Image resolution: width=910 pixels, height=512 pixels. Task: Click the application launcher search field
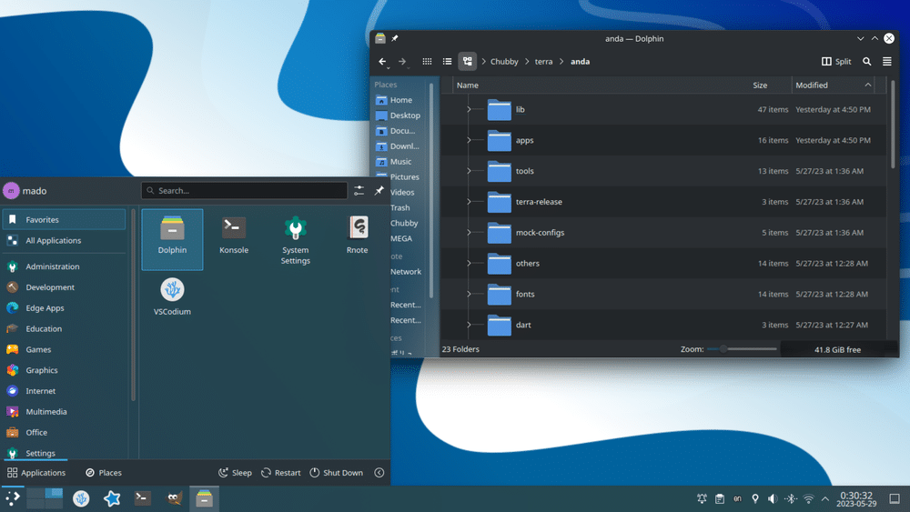pos(244,190)
